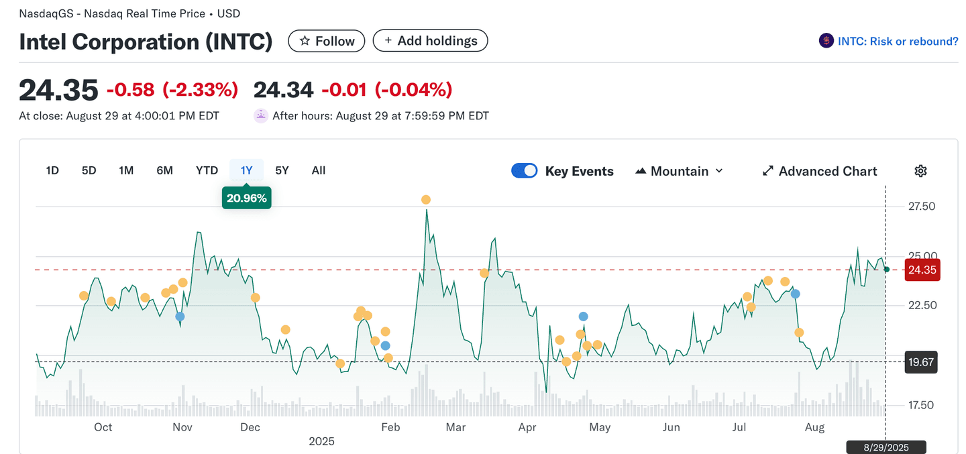This screenshot has height=454, width=966.
Task: Click the mountain chart type icon
Action: (641, 171)
